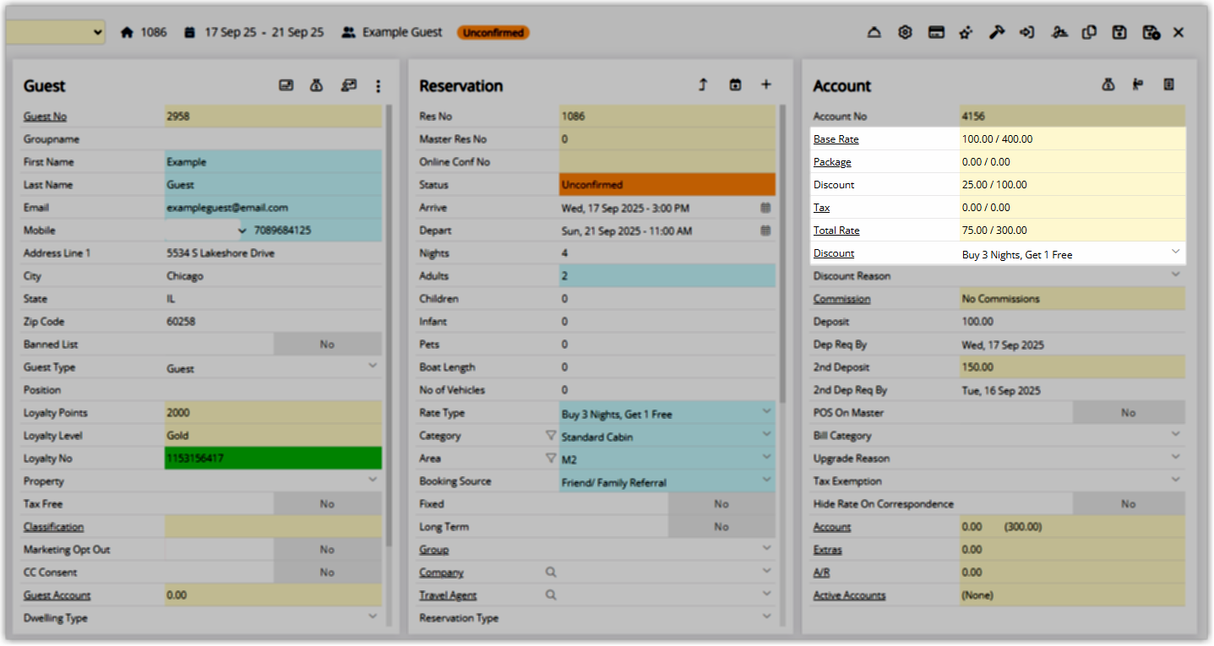This screenshot has height=646, width=1214.
Task: Toggle the Long Term No switch
Action: 721,527
